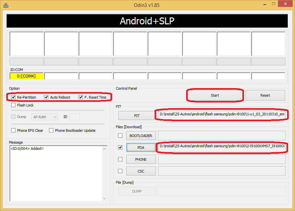Minimize the Odin3 window
The width and height of the screenshot is (295, 211).
(x=265, y=4)
